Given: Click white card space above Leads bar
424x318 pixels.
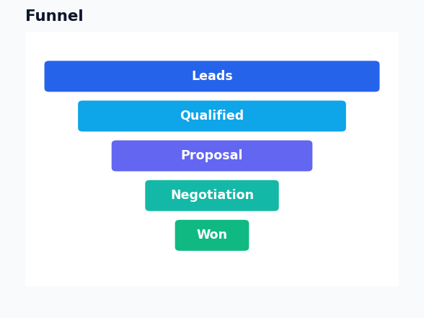Looking at the screenshot, I should pos(212,46).
